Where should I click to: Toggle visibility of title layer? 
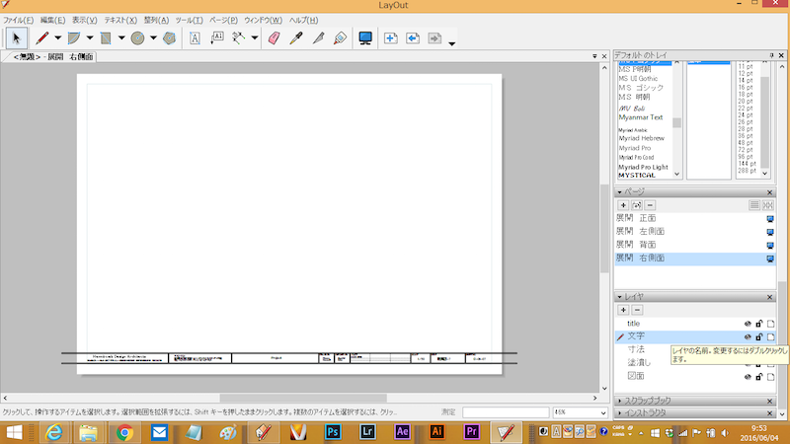748,324
